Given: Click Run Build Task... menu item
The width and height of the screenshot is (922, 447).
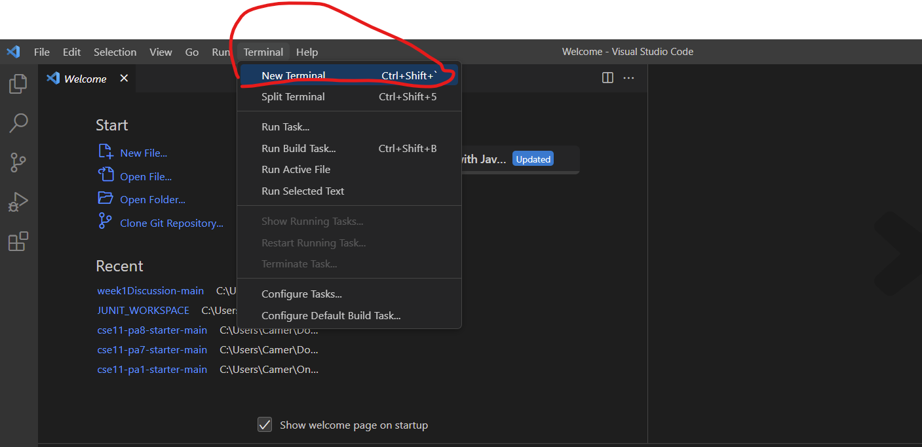Looking at the screenshot, I should tap(298, 149).
